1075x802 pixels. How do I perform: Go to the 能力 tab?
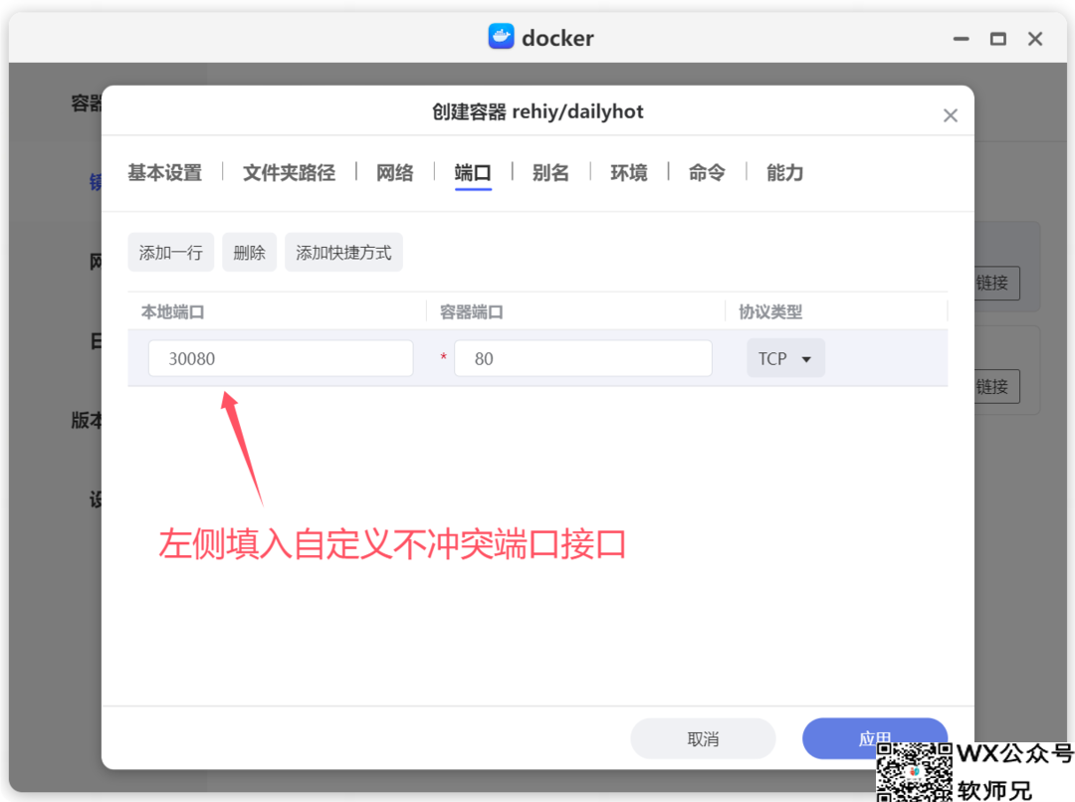(x=785, y=173)
